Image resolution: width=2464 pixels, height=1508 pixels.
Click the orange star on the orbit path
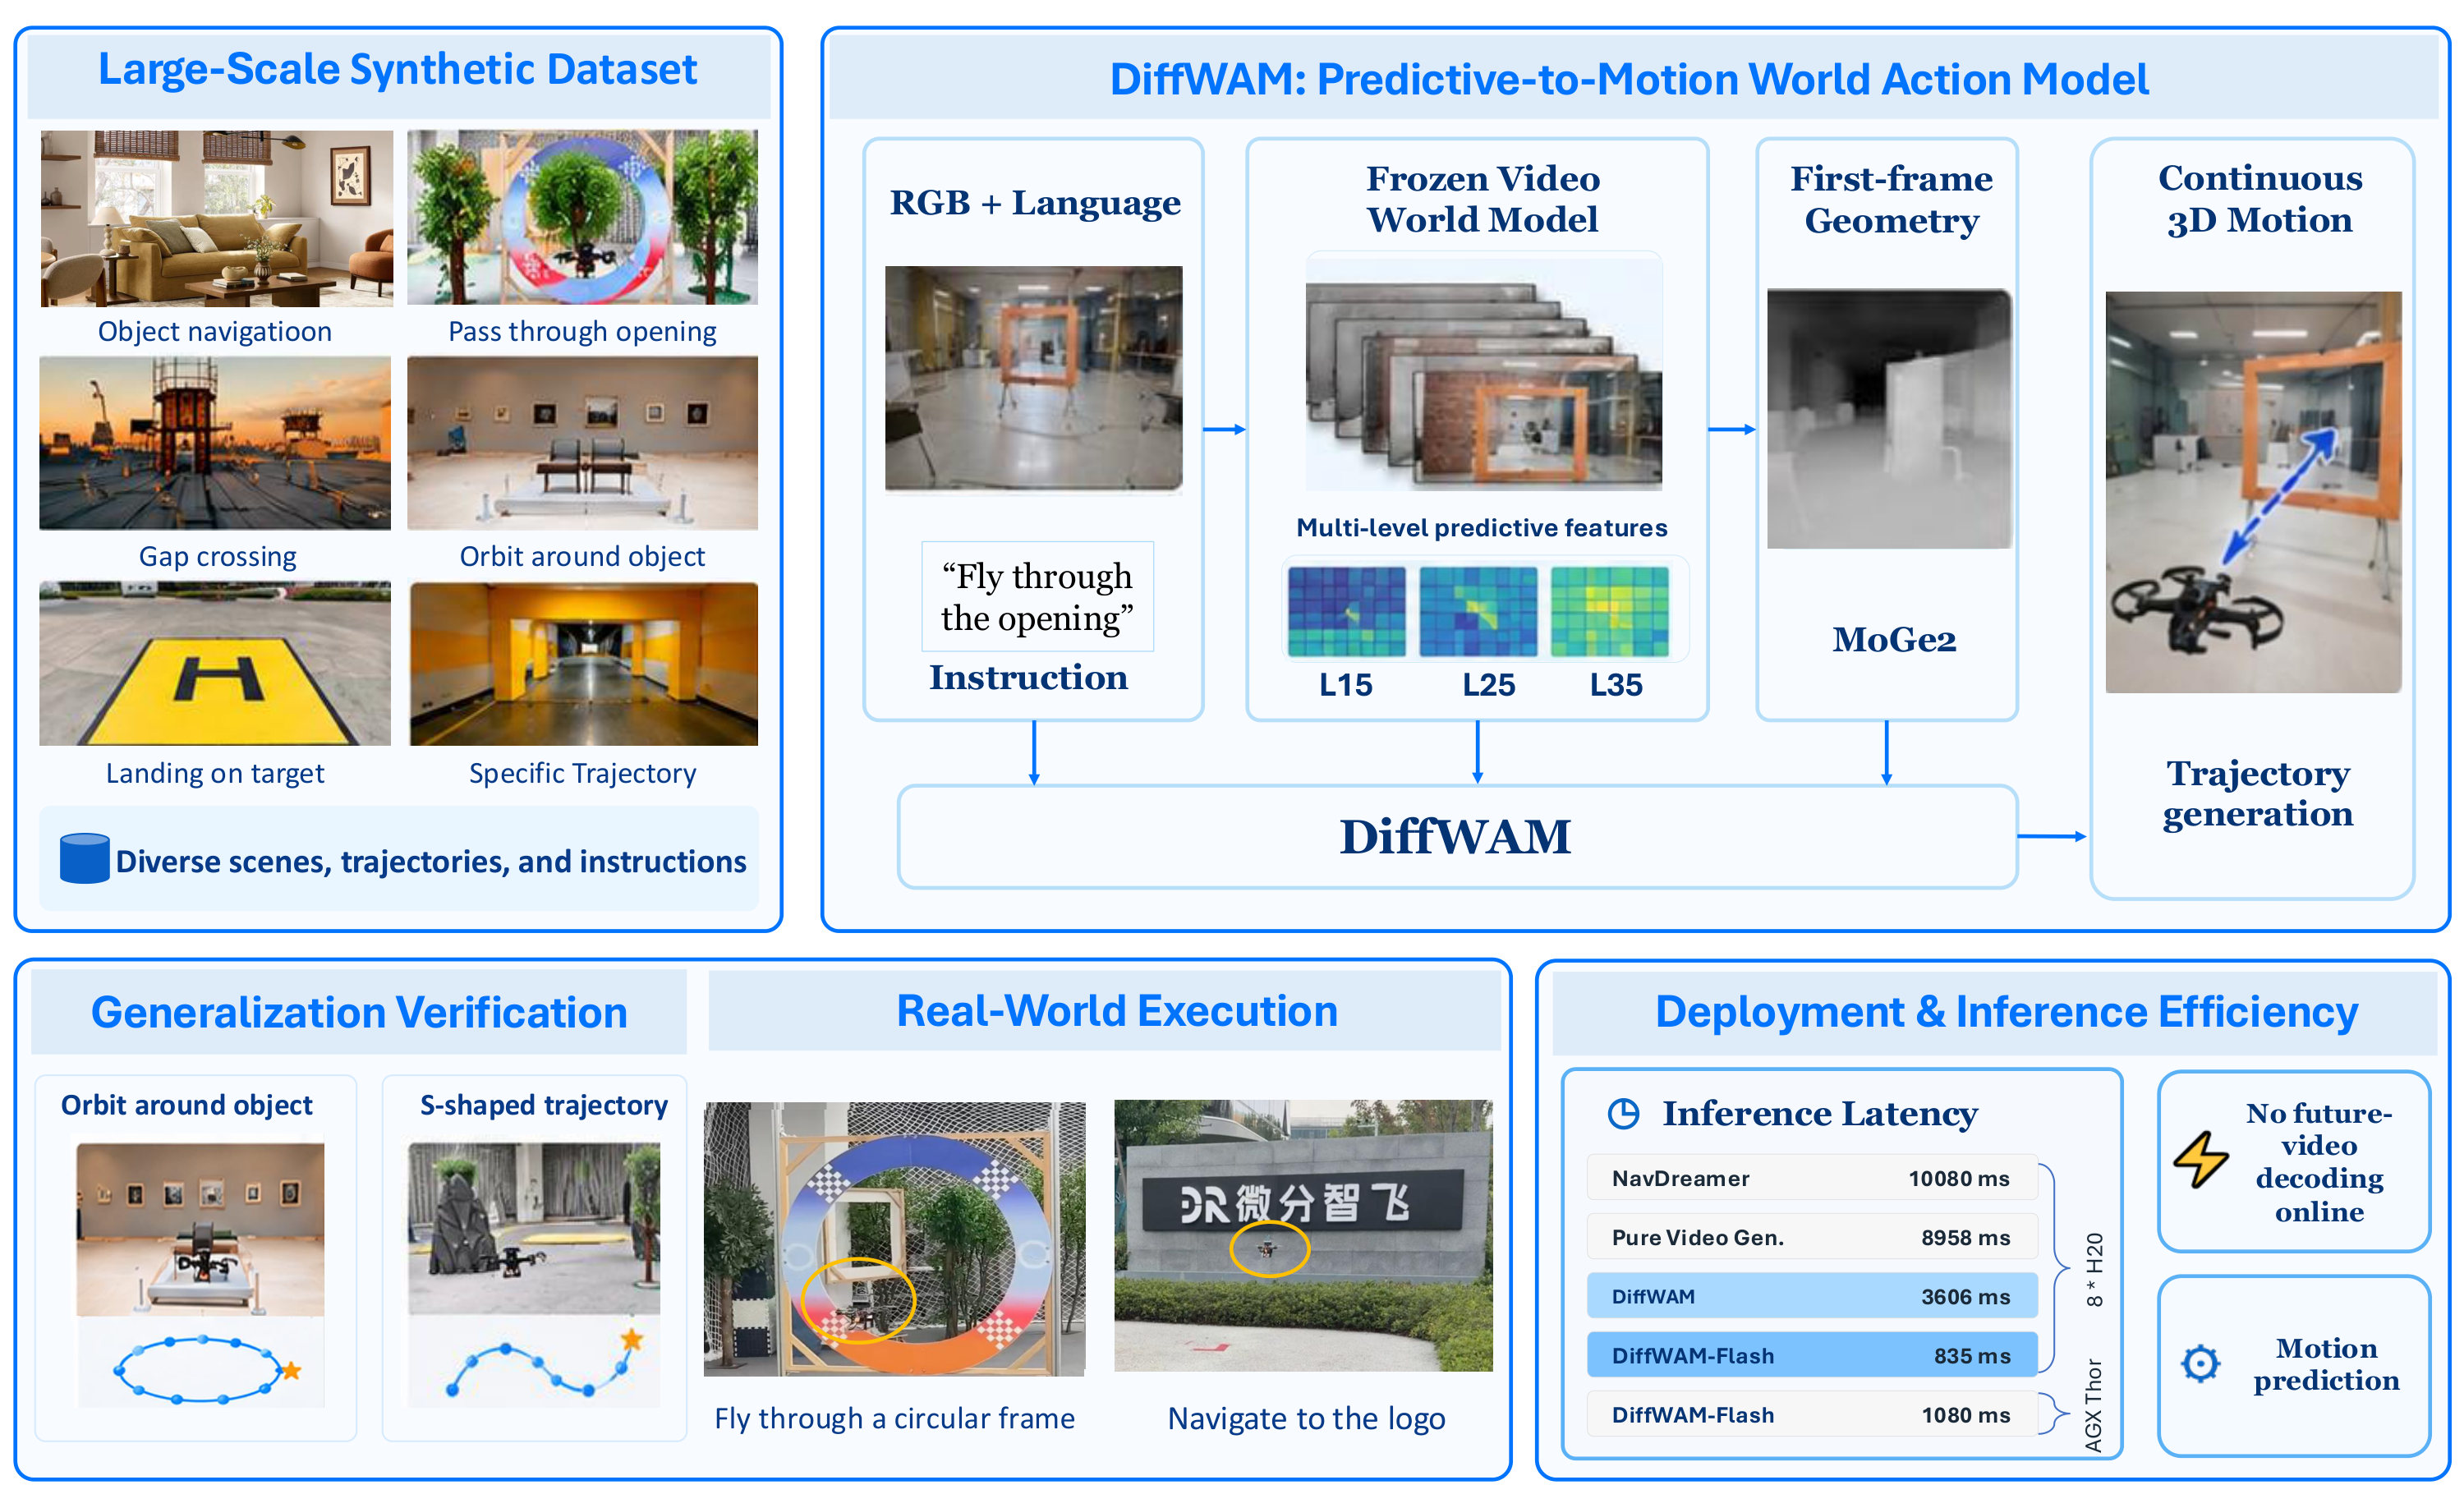[291, 1371]
